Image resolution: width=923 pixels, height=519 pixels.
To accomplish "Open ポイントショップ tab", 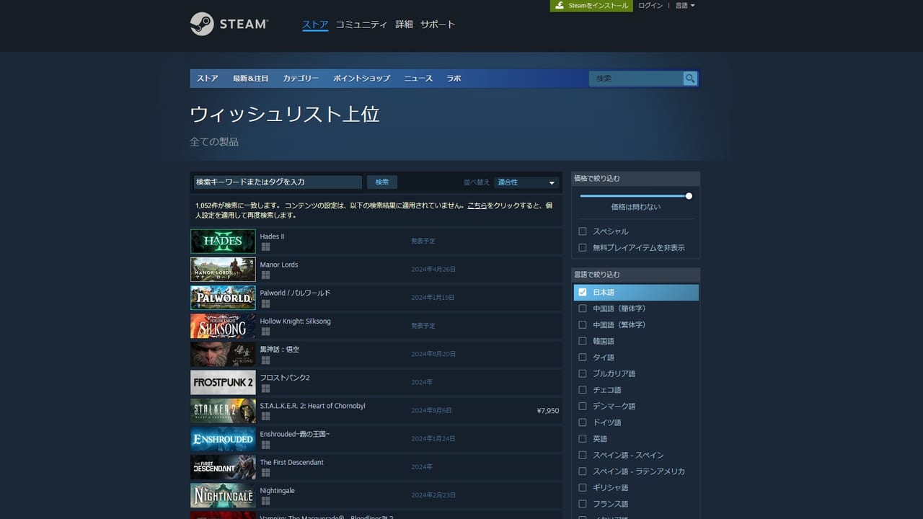I will pos(361,79).
